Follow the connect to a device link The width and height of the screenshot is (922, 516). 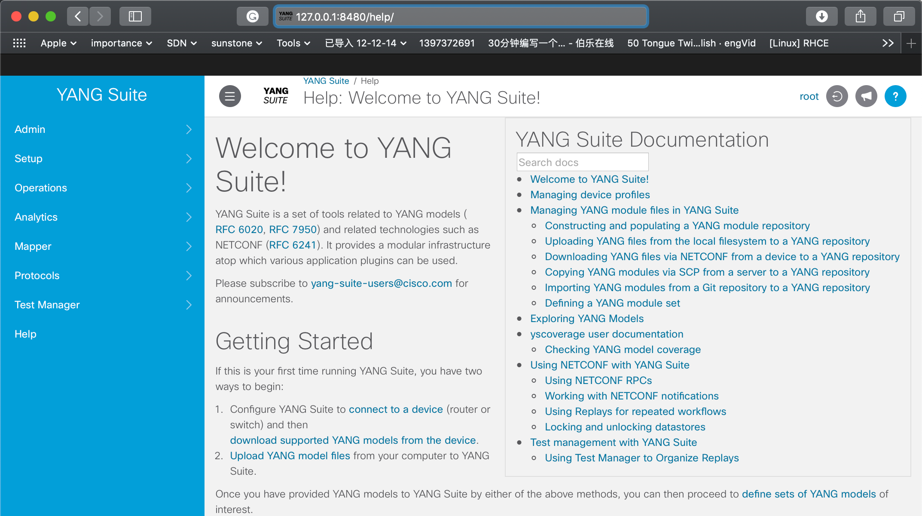[x=396, y=409]
